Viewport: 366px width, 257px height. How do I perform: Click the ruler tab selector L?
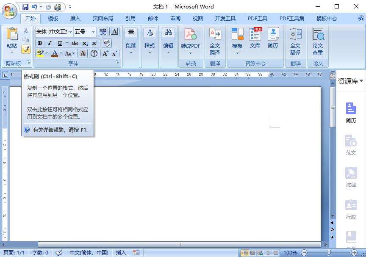[x=5, y=75]
